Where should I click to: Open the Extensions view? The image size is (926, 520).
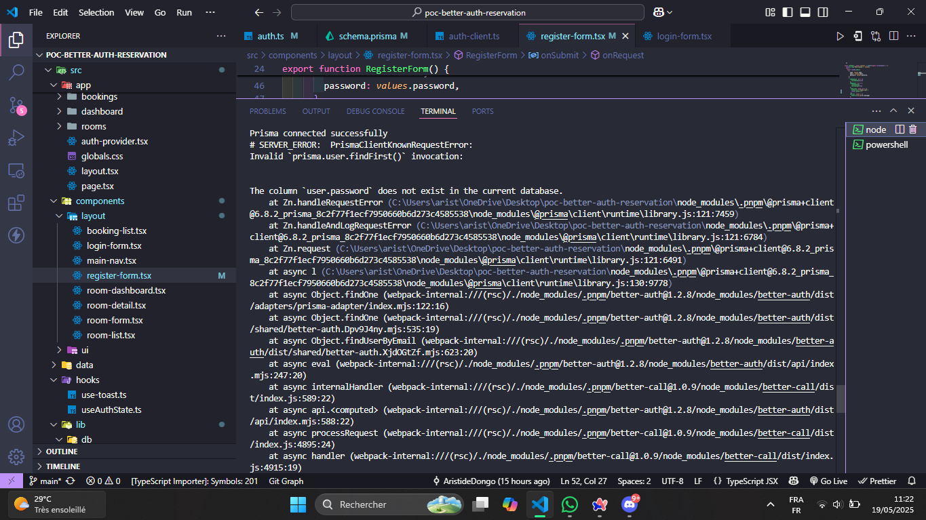pos(16,203)
